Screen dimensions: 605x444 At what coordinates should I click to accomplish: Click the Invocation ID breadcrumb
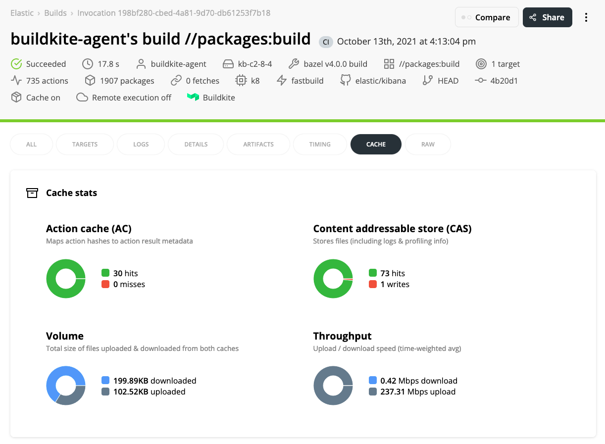click(x=174, y=13)
